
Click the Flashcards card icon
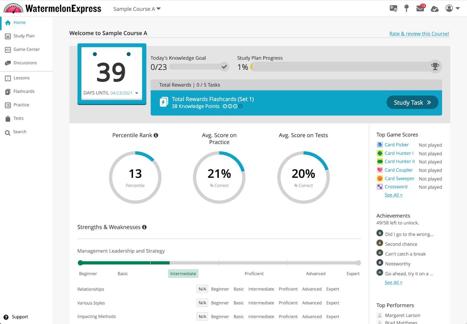pos(8,92)
